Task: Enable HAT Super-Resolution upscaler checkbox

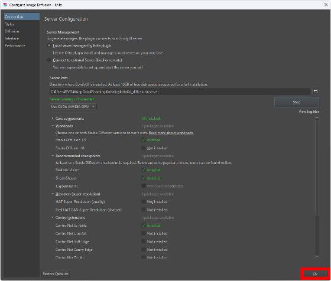Action: pos(144,202)
